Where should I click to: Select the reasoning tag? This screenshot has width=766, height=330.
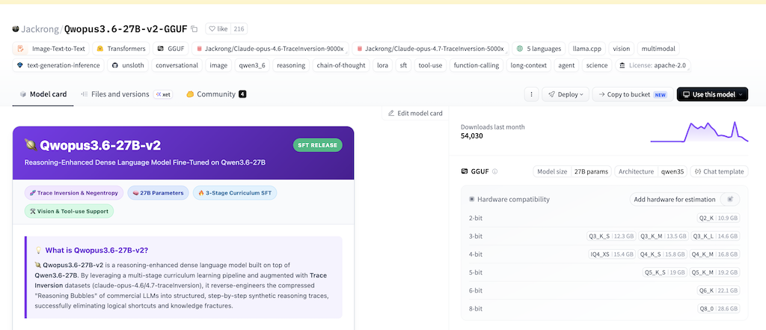coord(291,65)
